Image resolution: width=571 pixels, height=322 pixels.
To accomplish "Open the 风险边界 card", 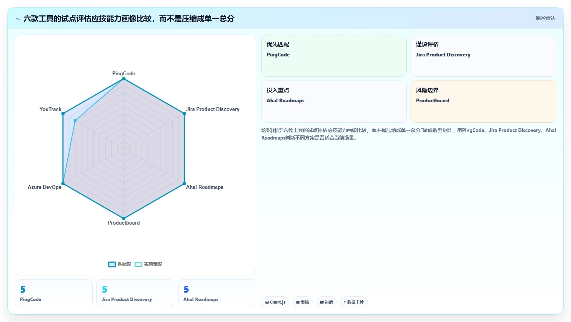I will [483, 102].
